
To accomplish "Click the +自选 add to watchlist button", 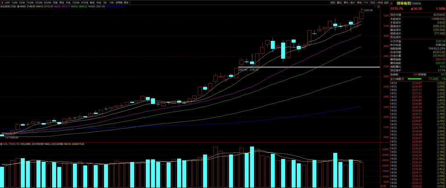I will click(380, 2).
